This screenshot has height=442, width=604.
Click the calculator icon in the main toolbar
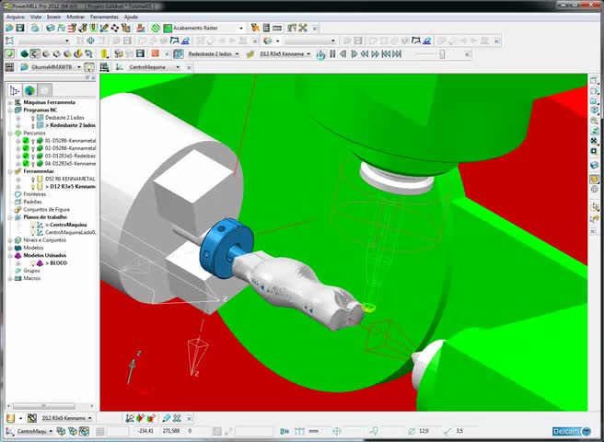click(x=266, y=28)
